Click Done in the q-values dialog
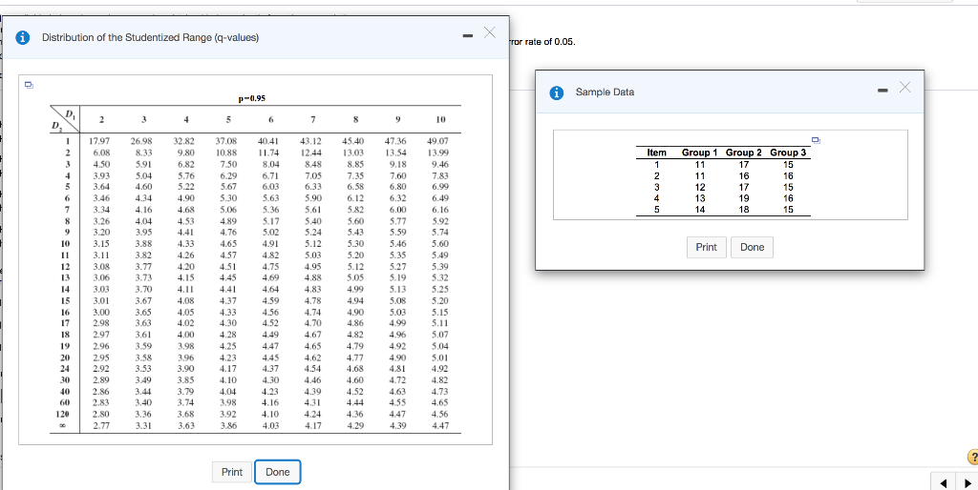The height and width of the screenshot is (490, 978). coord(278,472)
